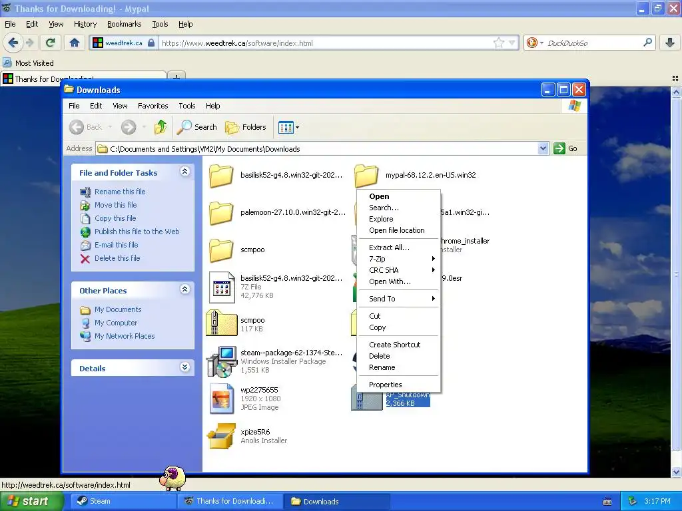The image size is (682, 511).
Task: Click E-mail this file task
Action: click(116, 245)
